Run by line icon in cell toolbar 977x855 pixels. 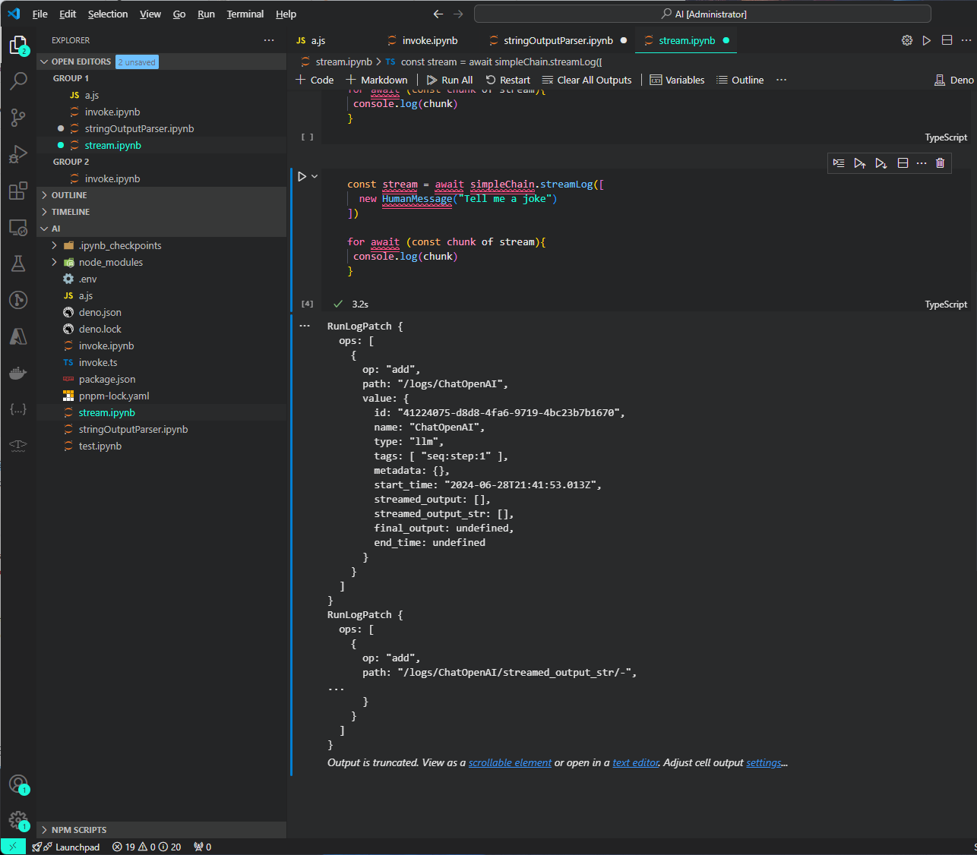pyautogui.click(x=839, y=163)
